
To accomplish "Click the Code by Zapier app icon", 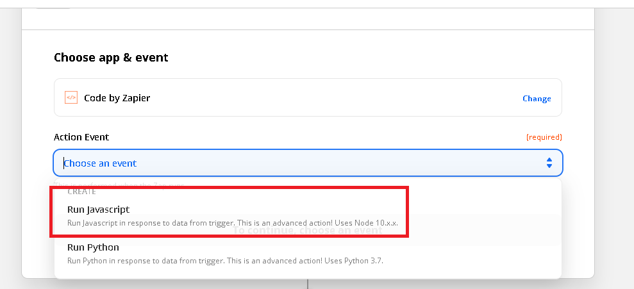I will pyautogui.click(x=71, y=98).
